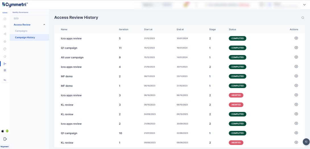View the All user campaign via eye icon

pos(296,57)
